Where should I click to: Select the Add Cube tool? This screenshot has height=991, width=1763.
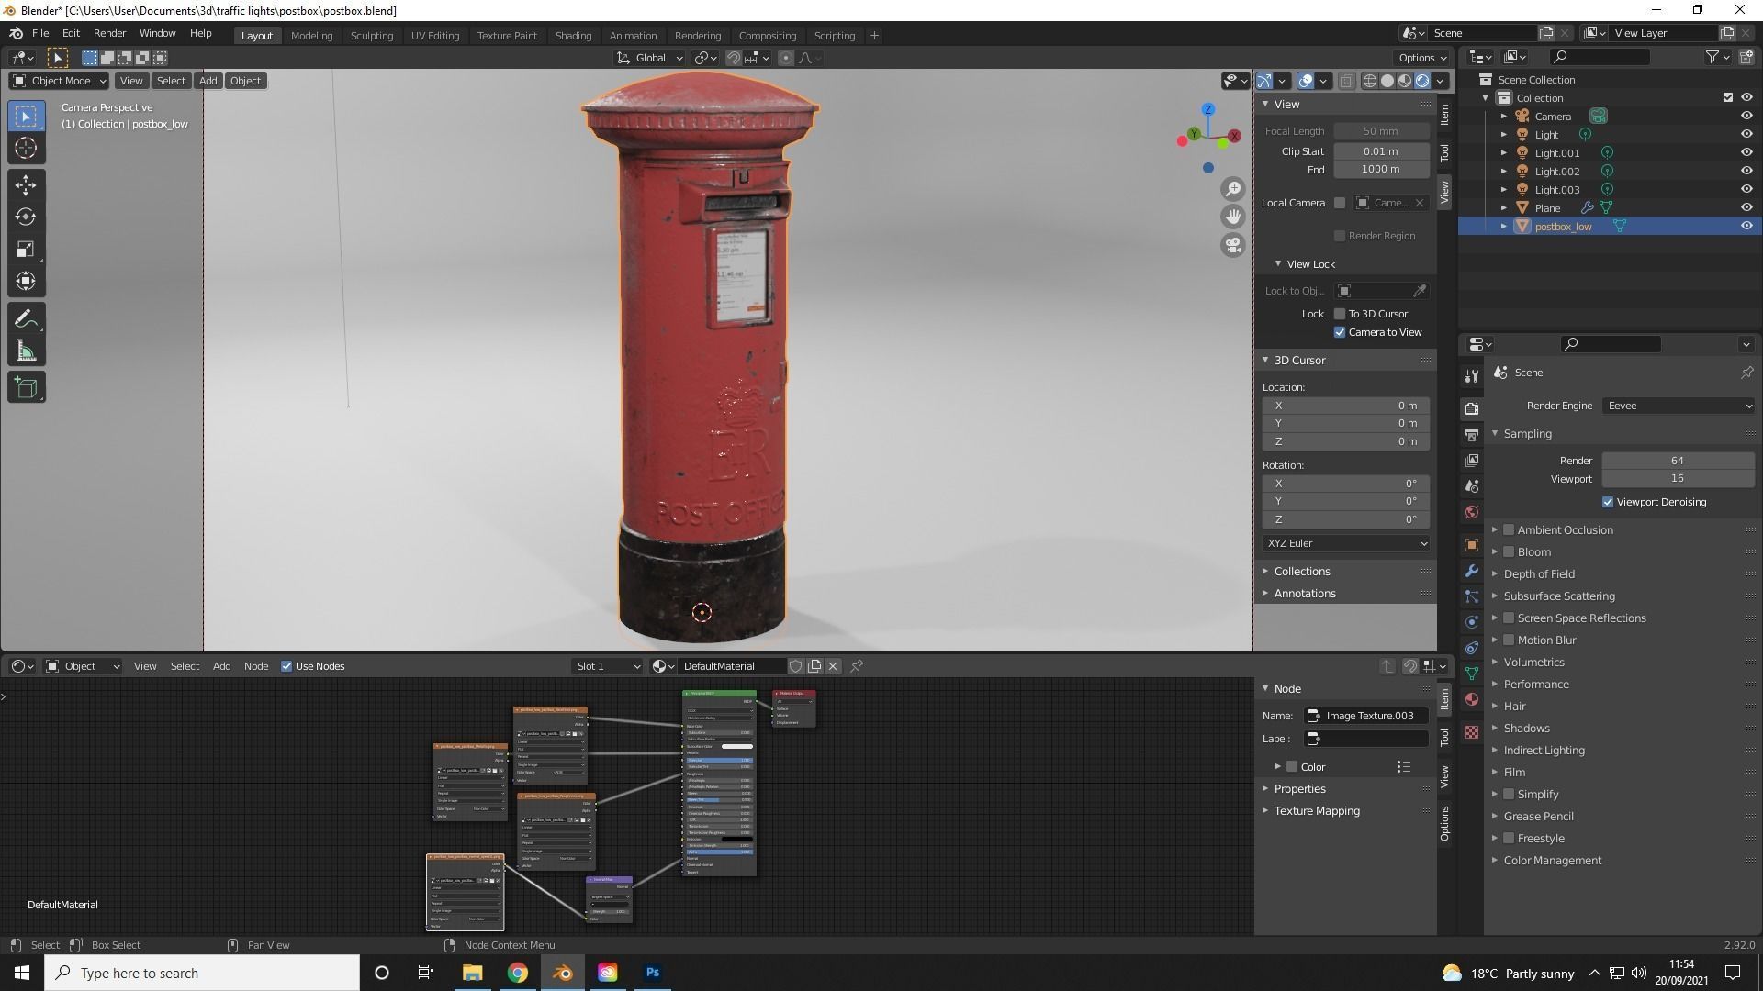point(26,388)
